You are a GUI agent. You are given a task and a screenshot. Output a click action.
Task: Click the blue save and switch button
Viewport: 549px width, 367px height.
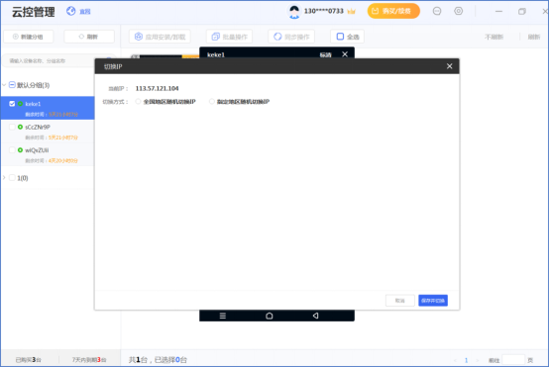tap(433, 301)
